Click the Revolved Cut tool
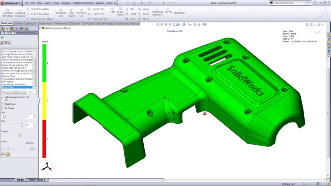Image resolution: width=331 pixels, height=186 pixels. (81, 13)
